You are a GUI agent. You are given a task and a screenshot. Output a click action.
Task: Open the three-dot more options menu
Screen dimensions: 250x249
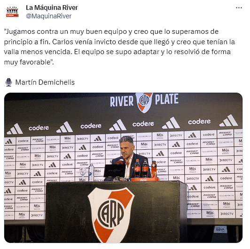pos(239,8)
